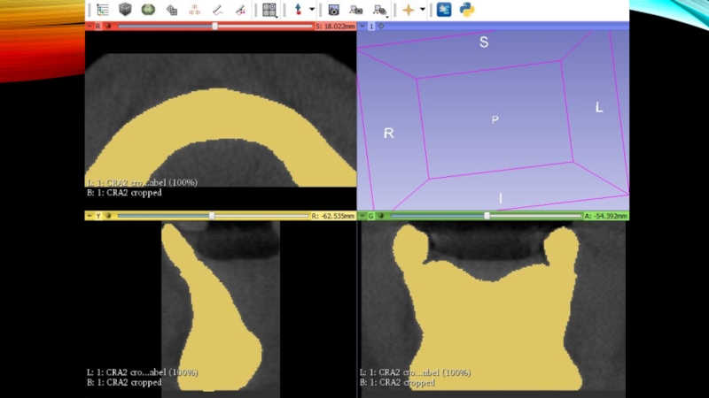Image resolution: width=709 pixels, height=398 pixels.
Task: Click the Capture screenshot camera icon
Action: click(333, 10)
